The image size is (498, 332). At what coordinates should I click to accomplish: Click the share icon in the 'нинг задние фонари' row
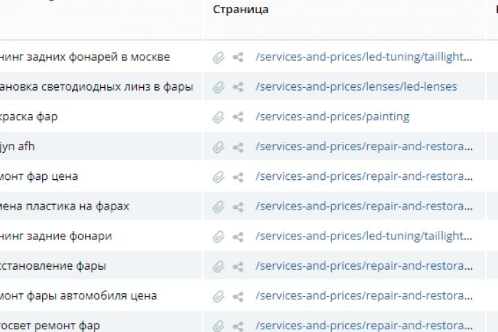pos(238,236)
